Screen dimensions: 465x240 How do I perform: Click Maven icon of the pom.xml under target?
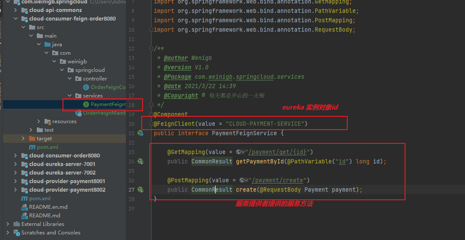(32, 147)
